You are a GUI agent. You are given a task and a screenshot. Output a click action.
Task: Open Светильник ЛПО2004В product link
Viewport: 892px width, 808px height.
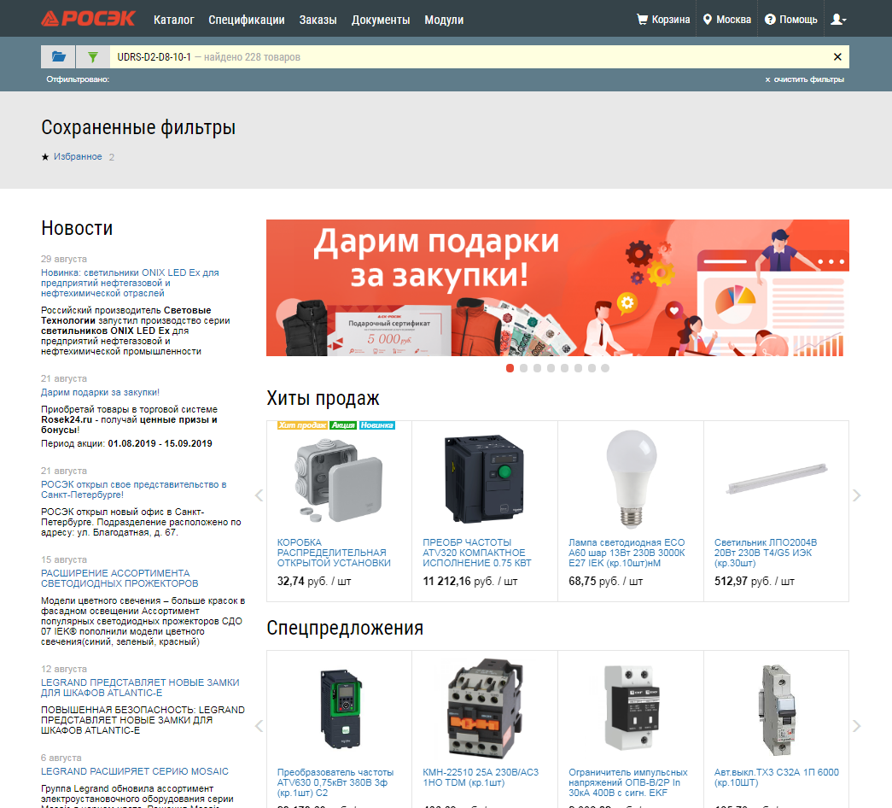766,553
